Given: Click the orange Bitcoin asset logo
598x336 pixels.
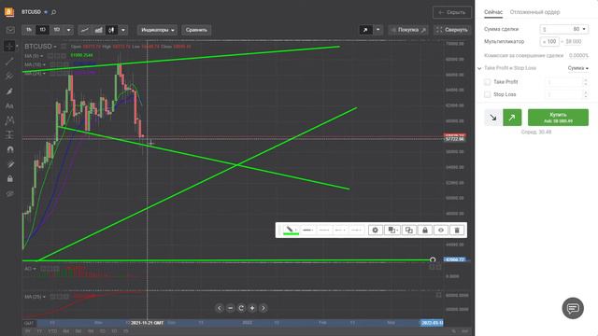Looking at the screenshot, I should coord(9,12).
